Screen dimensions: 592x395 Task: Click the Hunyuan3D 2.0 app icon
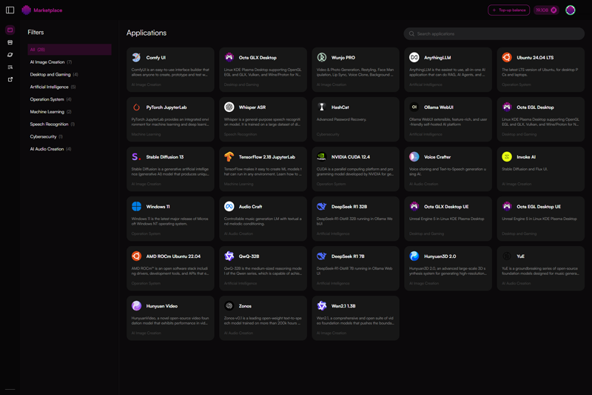pos(414,256)
